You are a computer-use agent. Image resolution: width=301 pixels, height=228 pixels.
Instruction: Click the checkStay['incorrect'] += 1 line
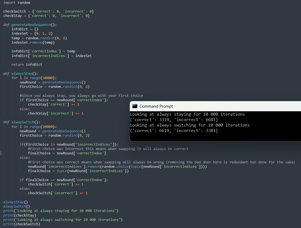coord(56,113)
